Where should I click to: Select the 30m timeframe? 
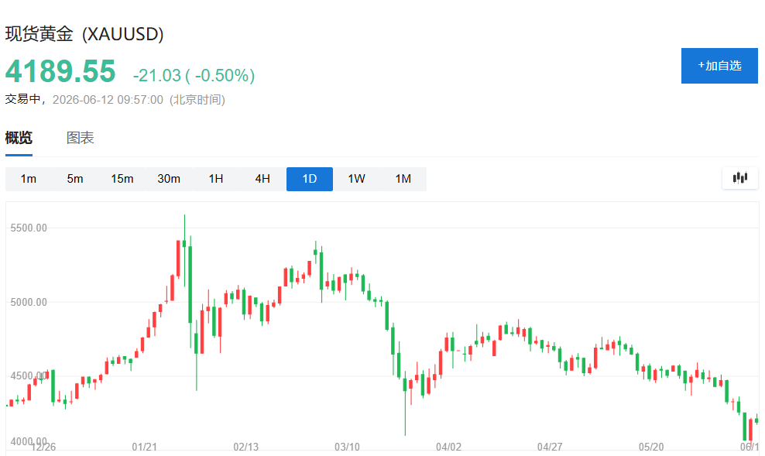click(x=169, y=179)
